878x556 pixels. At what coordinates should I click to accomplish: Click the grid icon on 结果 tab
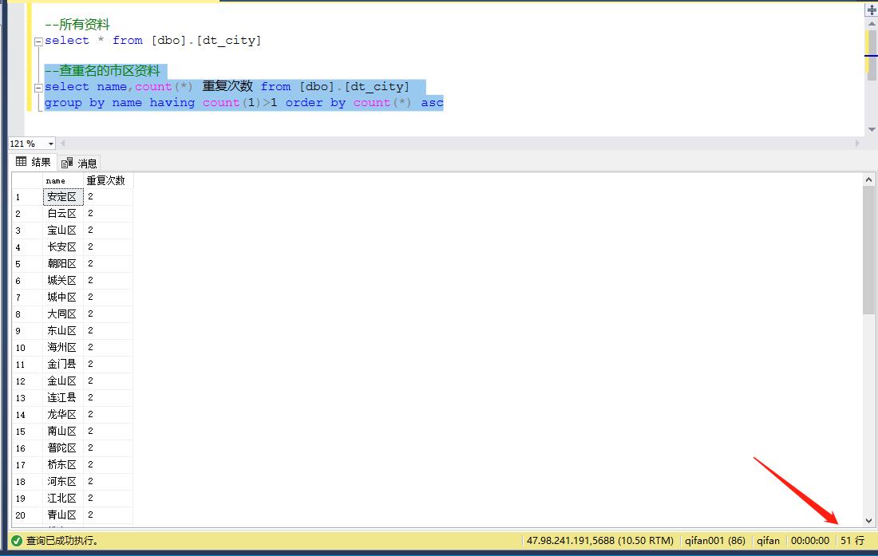pyautogui.click(x=22, y=162)
